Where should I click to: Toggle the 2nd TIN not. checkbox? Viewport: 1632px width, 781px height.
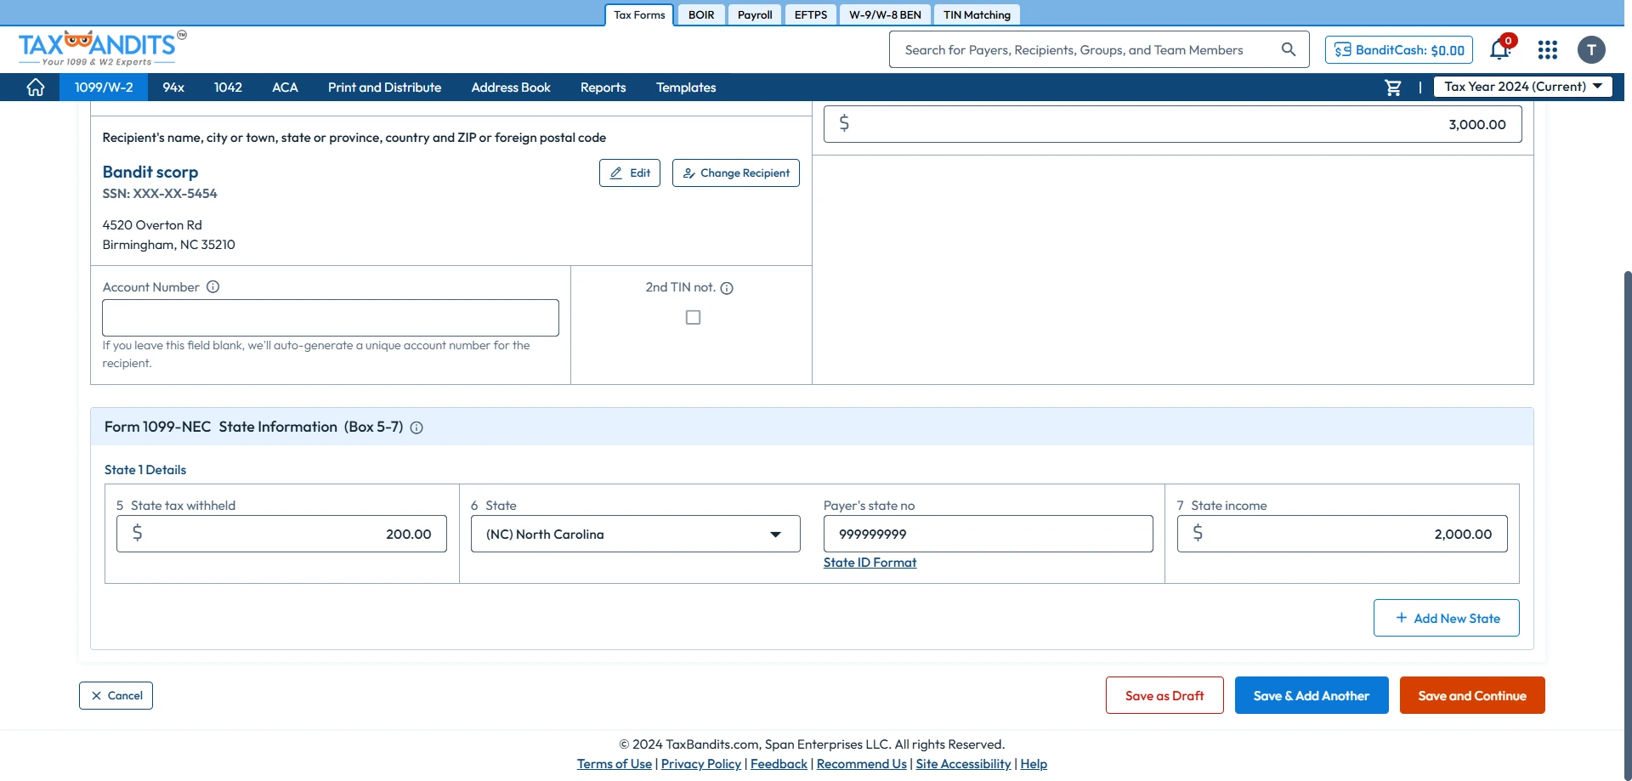click(694, 317)
